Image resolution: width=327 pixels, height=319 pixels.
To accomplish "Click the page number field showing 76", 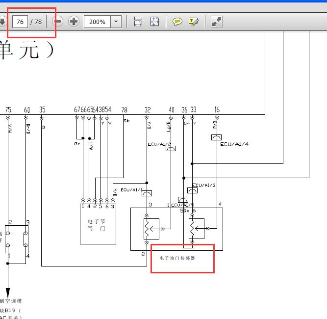I will tap(20, 22).
